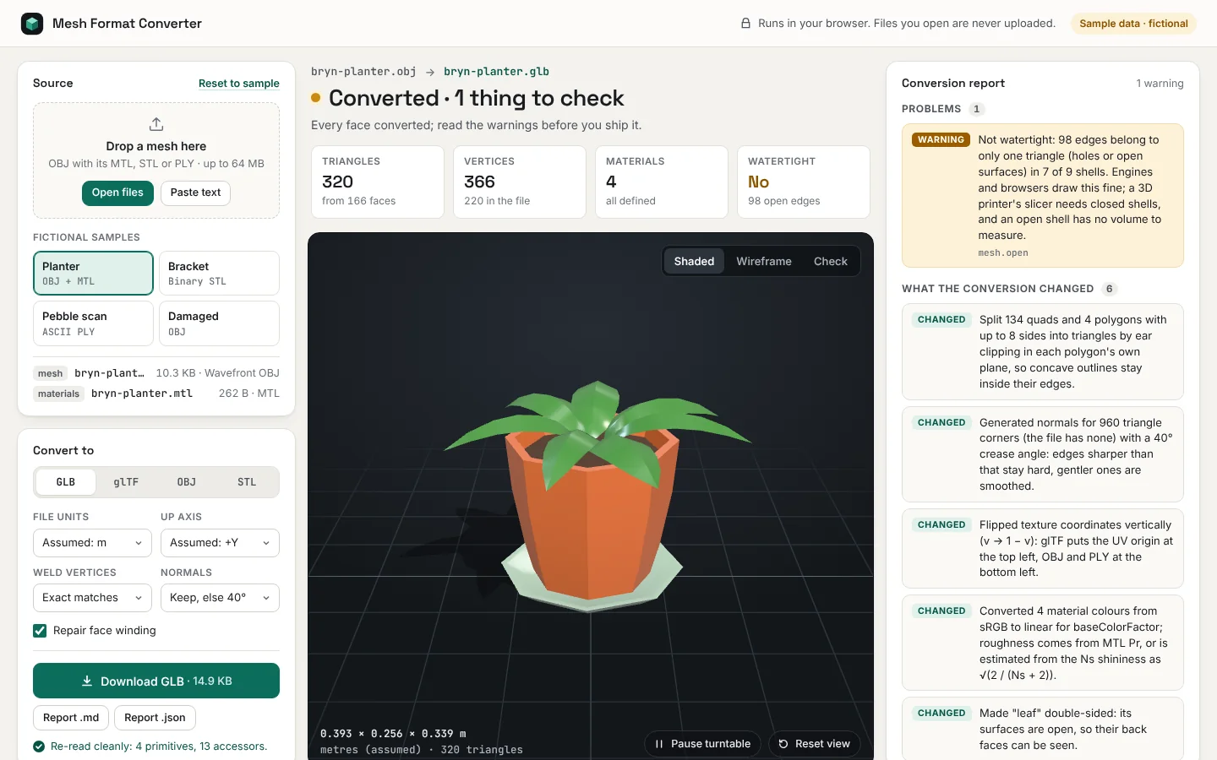1217x760 pixels.
Task: Click the Mesh Format Converter logo icon
Action: [32, 24]
